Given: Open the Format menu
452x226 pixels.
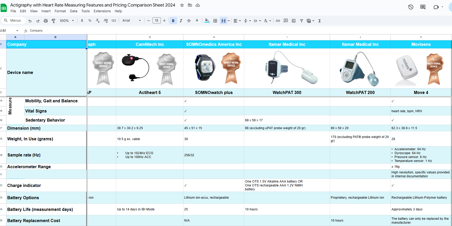Looking at the screenshot, I should point(60,11).
